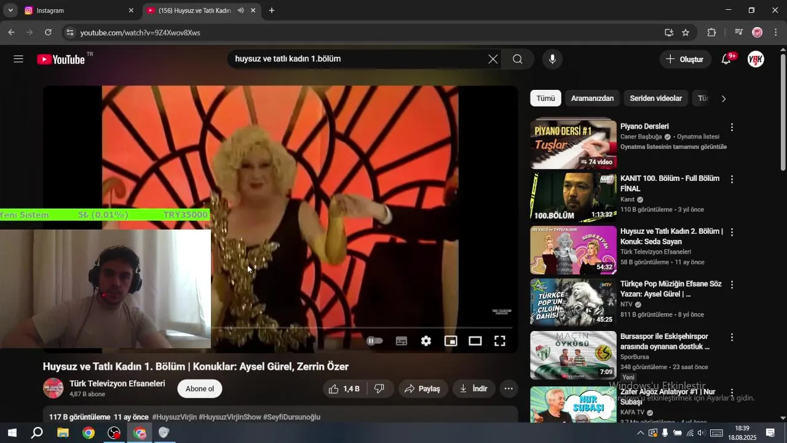Open options for Bursaspor ile Eskişehirspor video
This screenshot has height=443, width=787.
coord(732,337)
